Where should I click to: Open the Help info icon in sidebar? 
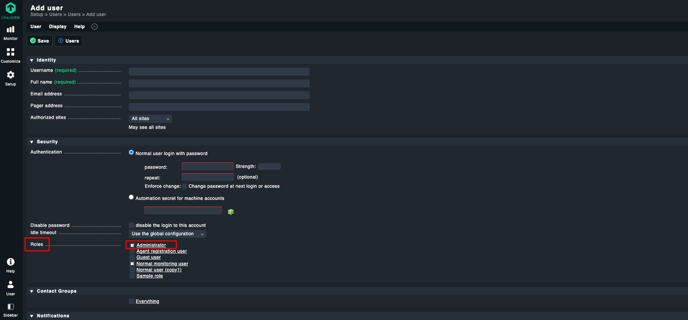click(11, 265)
